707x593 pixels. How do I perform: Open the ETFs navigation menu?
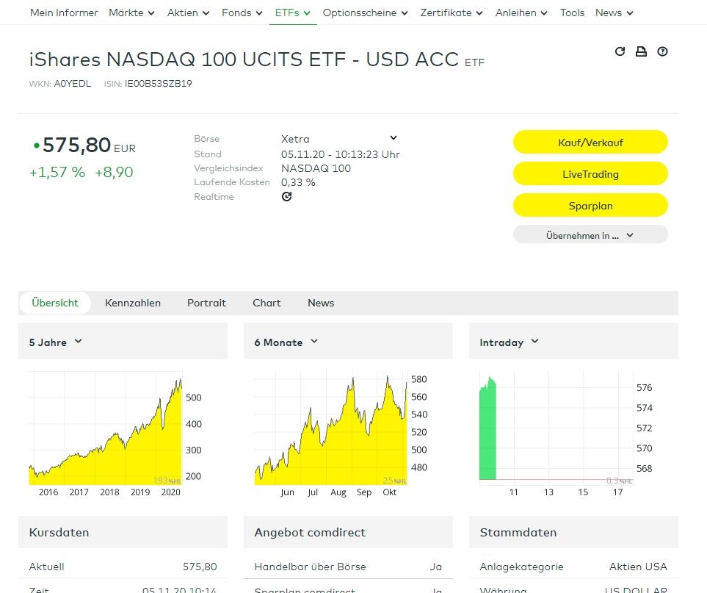292,12
